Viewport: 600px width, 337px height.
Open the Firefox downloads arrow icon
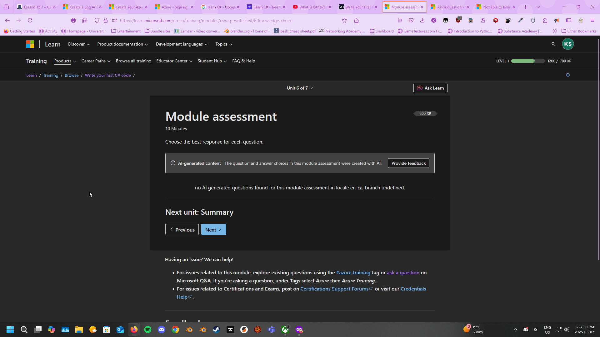tap(422, 20)
